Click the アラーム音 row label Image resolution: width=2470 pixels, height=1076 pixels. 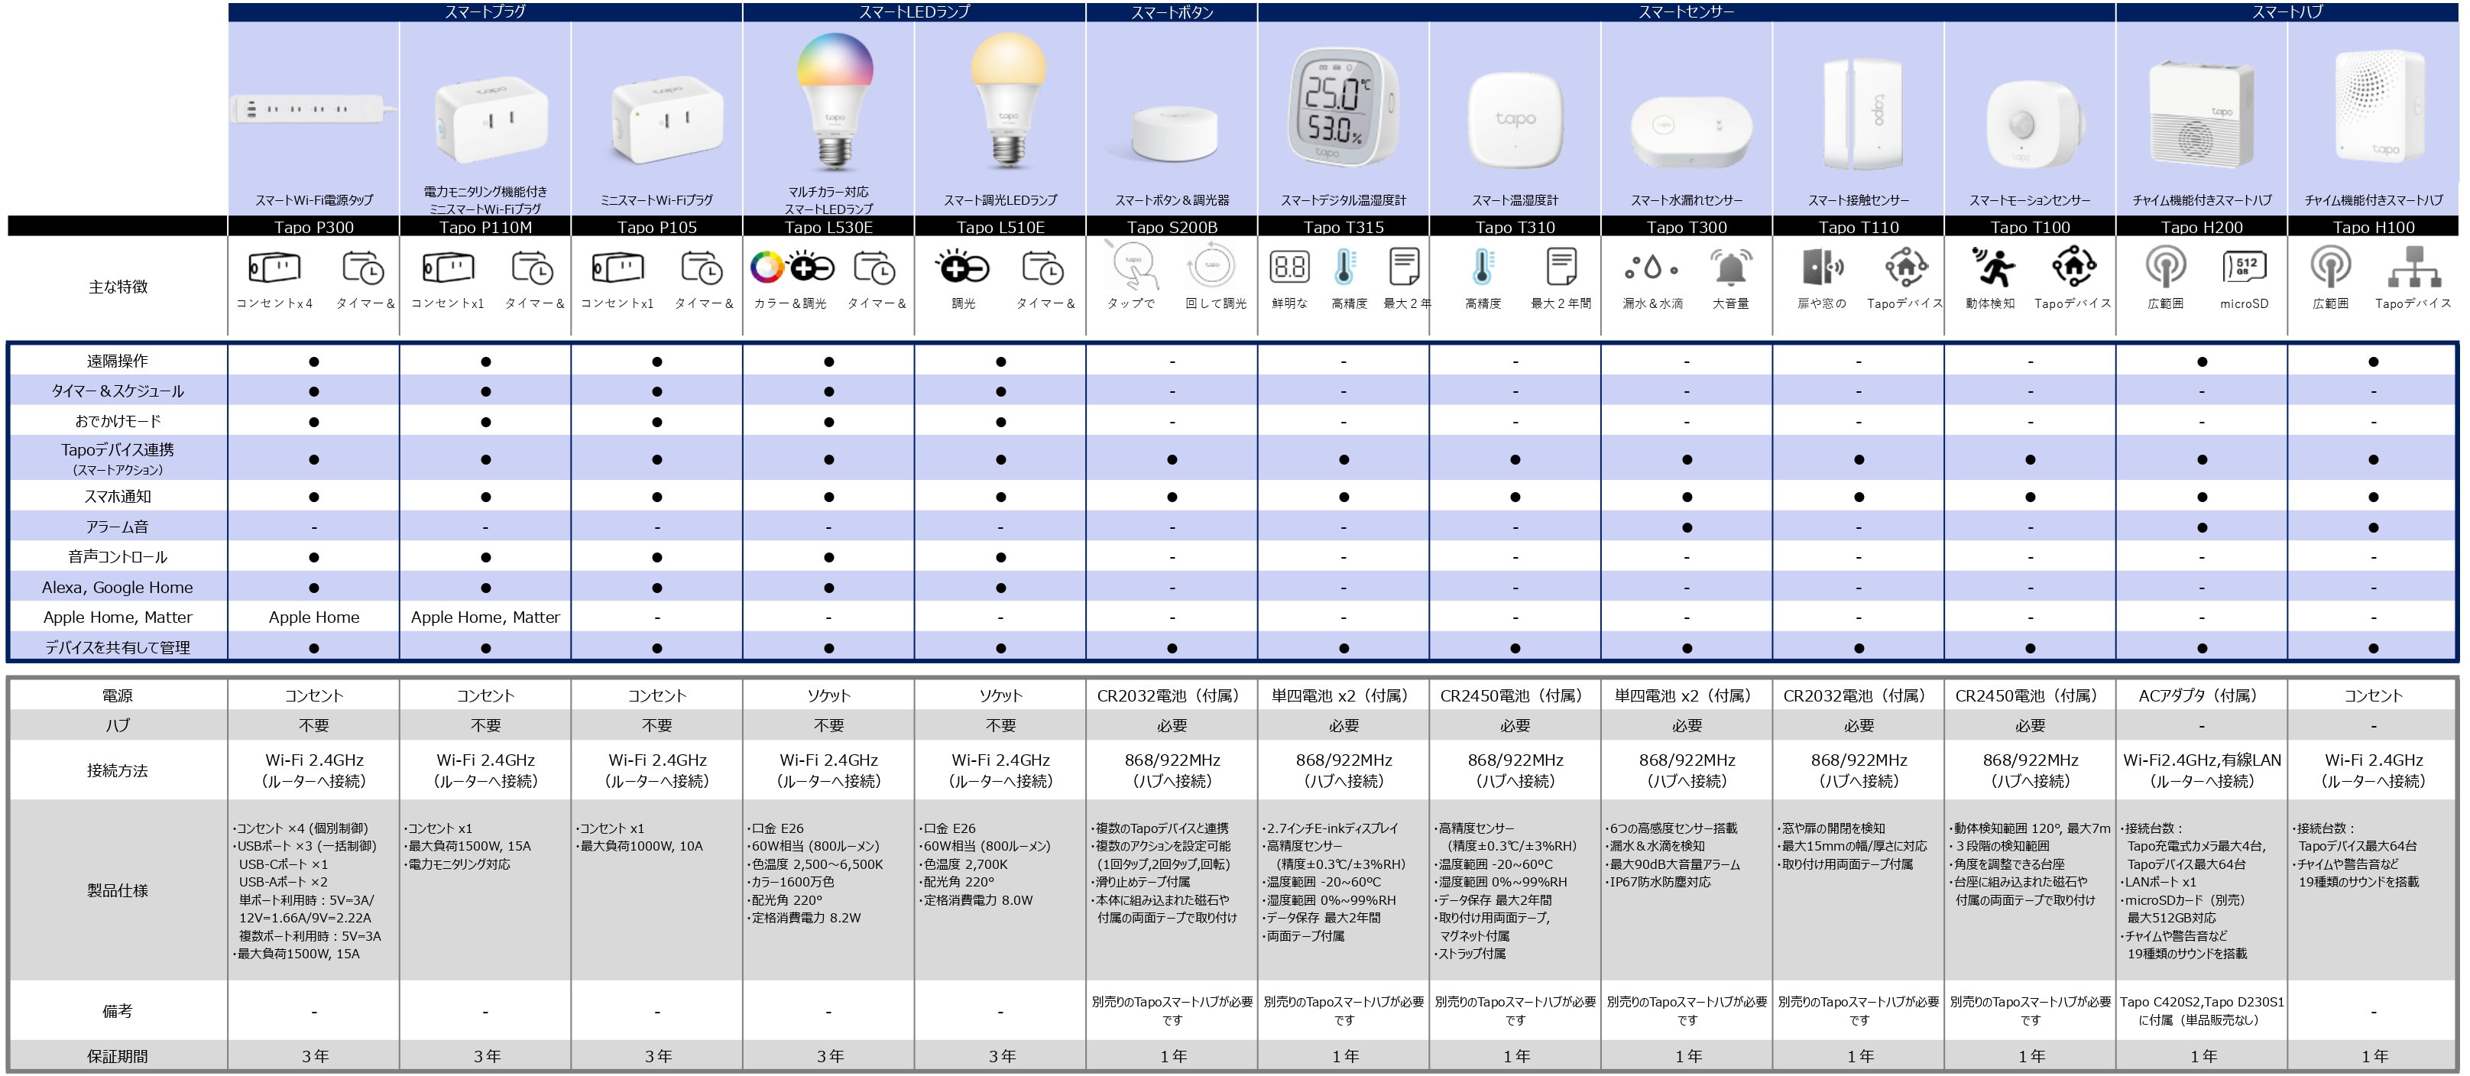(x=117, y=527)
